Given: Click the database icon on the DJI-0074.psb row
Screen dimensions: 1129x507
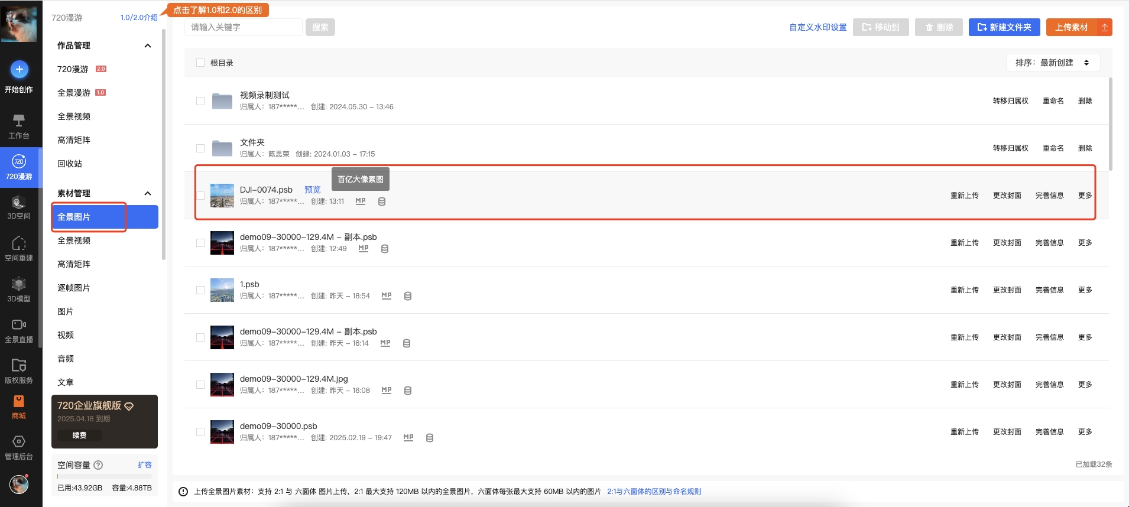Looking at the screenshot, I should coord(382,201).
